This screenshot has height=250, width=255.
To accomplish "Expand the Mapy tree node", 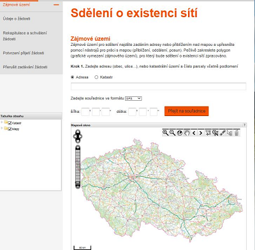I will [x=2, y=128].
